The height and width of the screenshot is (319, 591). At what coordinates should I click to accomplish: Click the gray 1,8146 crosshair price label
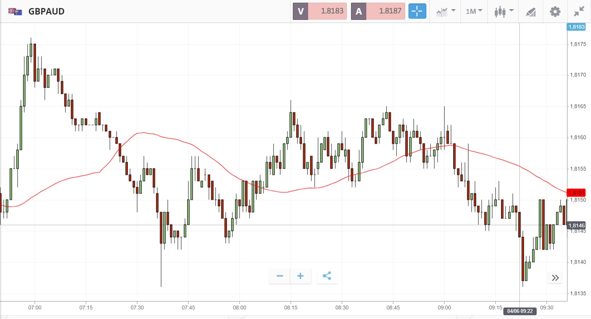pos(576,226)
